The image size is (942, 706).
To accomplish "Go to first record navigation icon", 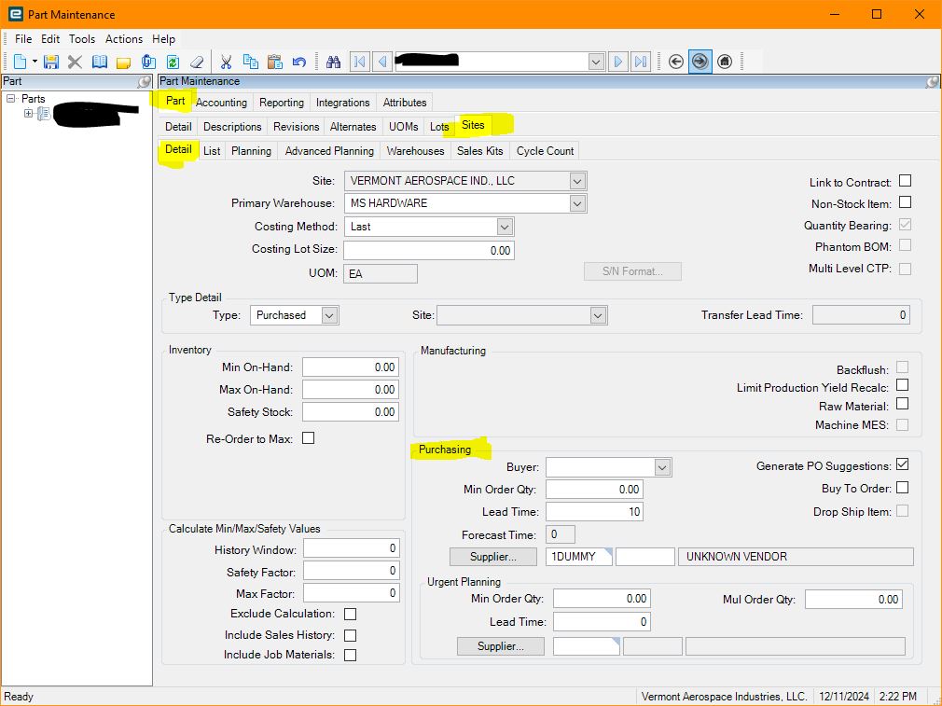I will pyautogui.click(x=360, y=62).
